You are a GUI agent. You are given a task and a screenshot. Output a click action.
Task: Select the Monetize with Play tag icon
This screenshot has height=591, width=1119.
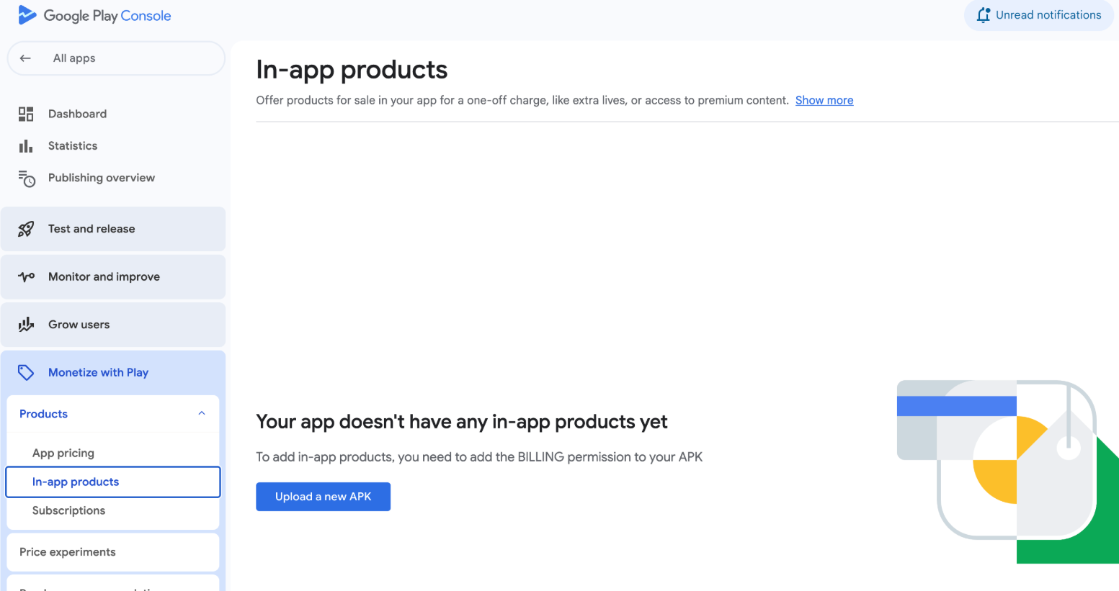[26, 372]
